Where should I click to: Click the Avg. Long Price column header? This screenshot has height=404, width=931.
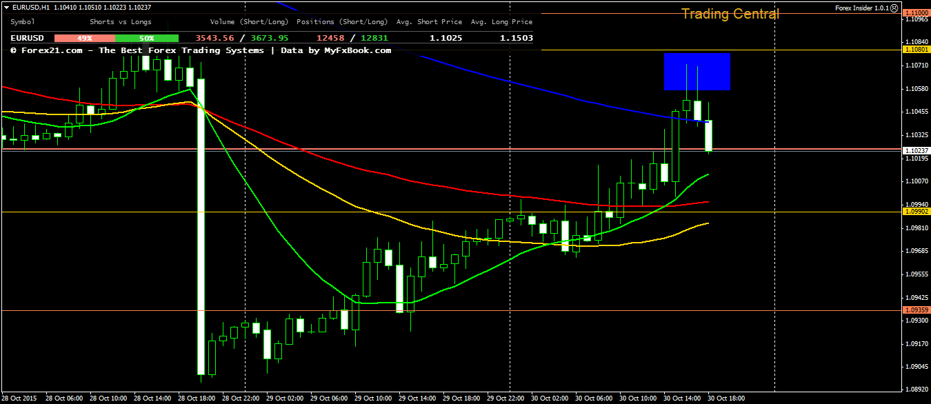pos(501,22)
